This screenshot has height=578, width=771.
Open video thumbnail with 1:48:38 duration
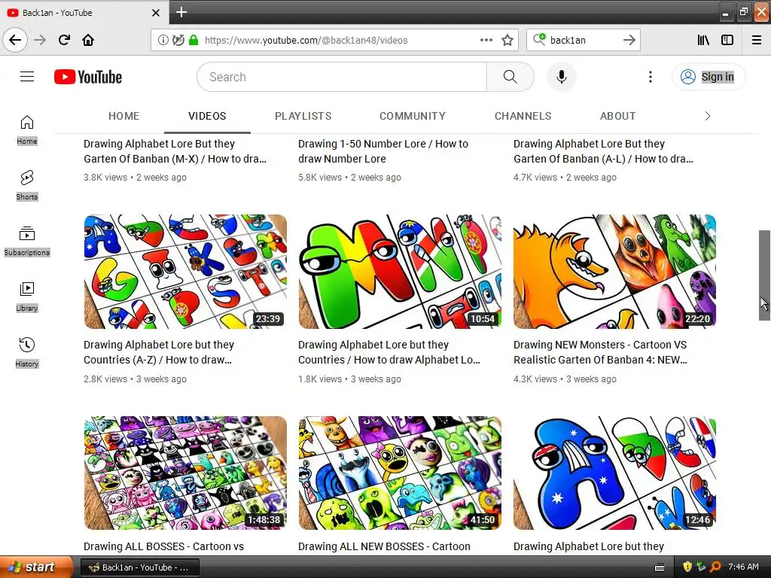(185, 473)
